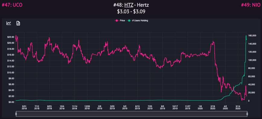Click the 80,000 users axis label
Image resolution: width=262 pixels, height=119 pixels.
point(252,68)
